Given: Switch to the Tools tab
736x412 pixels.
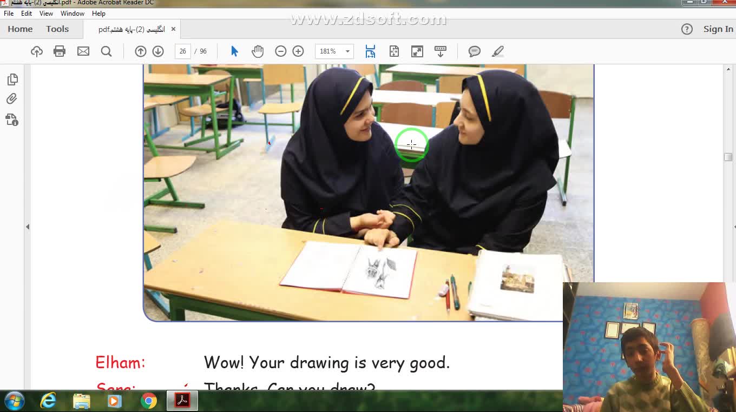Looking at the screenshot, I should pyautogui.click(x=57, y=29).
